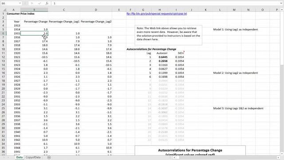Click the chart title 'Autocorrelations for Percentage Change'

click(x=190, y=150)
